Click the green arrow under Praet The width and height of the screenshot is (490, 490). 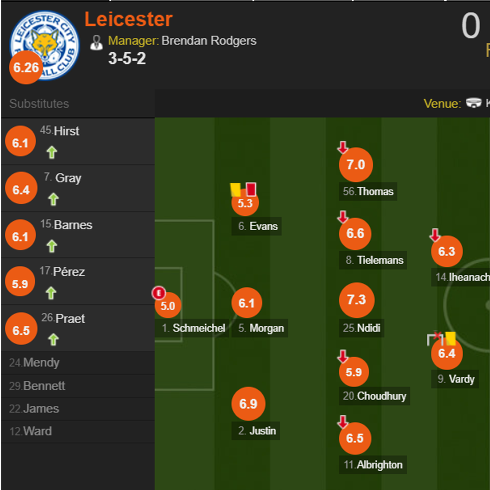coord(53,339)
